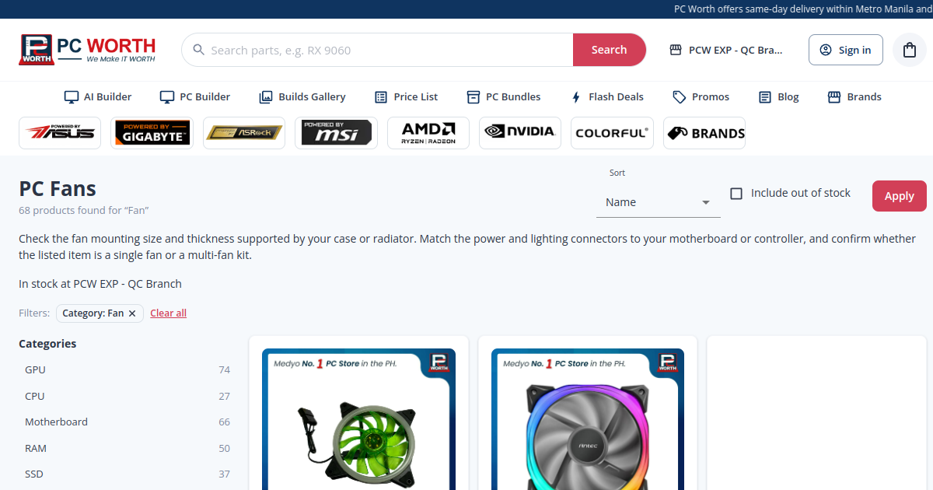
Task: Open the AMD Ryzen Radeon logo tile
Action: 428,133
